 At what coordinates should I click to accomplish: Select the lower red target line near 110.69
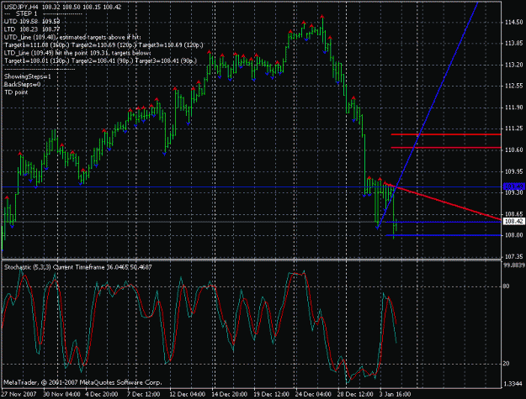coord(446,147)
